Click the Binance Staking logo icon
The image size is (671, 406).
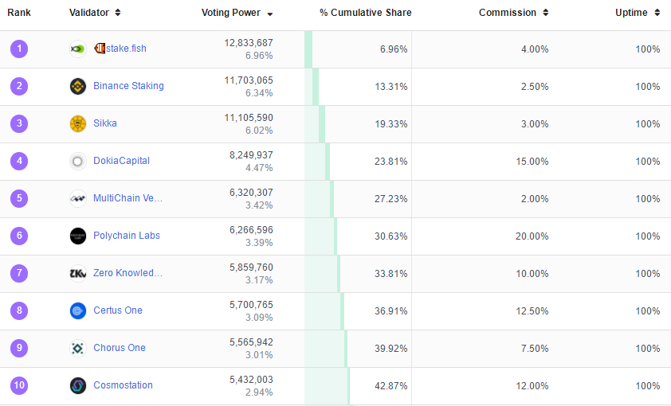pos(77,86)
